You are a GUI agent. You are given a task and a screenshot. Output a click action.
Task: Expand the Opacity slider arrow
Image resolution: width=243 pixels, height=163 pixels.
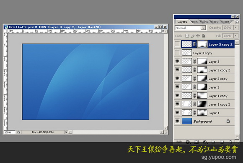pyautogui.click(x=236, y=28)
